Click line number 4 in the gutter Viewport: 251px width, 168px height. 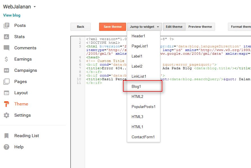coord(80,57)
